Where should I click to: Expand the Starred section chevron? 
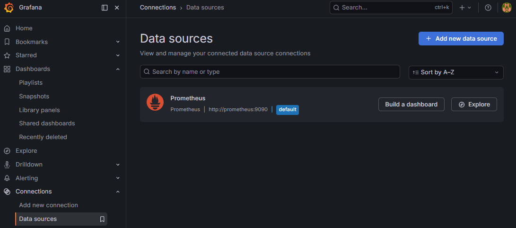[x=118, y=55]
